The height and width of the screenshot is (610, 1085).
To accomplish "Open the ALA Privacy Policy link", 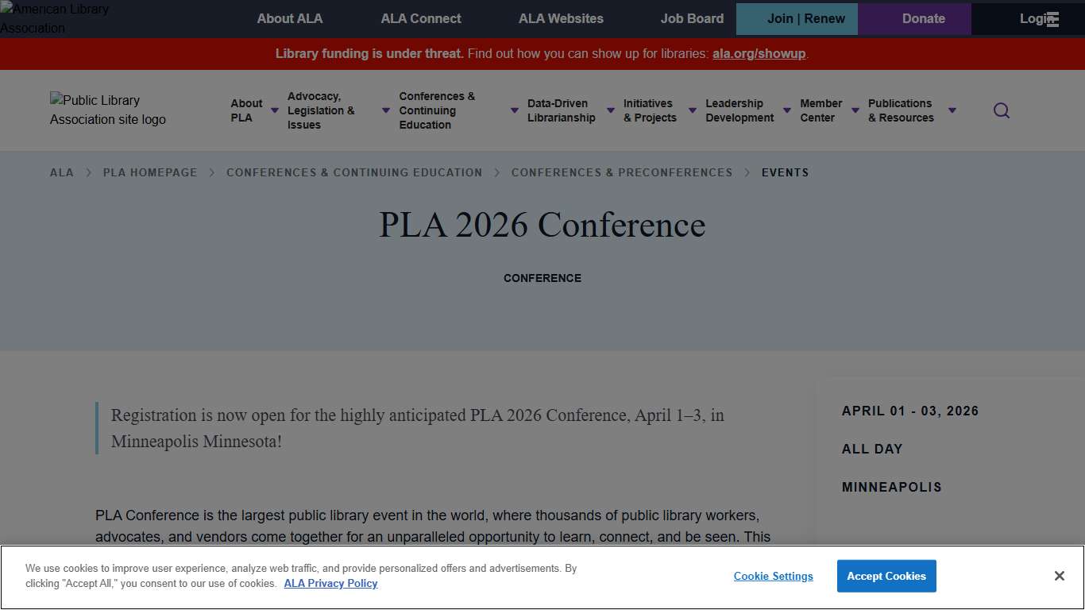I will click(x=330, y=583).
